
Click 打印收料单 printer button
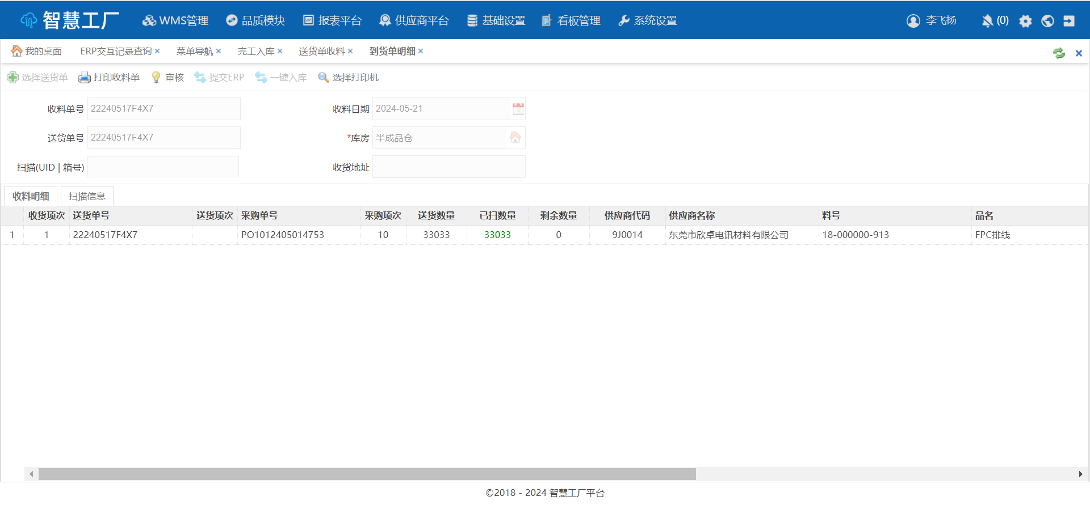click(109, 78)
